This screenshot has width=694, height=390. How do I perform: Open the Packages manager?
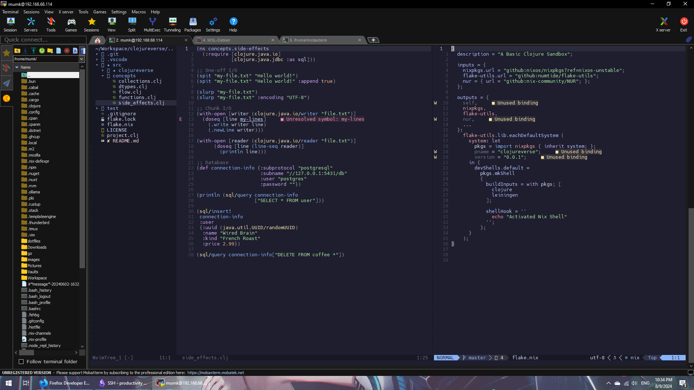192,24
